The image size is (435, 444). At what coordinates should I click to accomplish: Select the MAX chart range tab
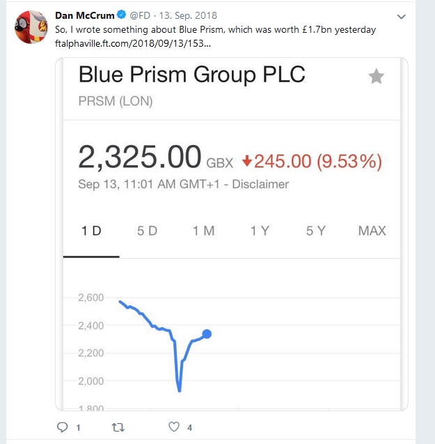372,231
